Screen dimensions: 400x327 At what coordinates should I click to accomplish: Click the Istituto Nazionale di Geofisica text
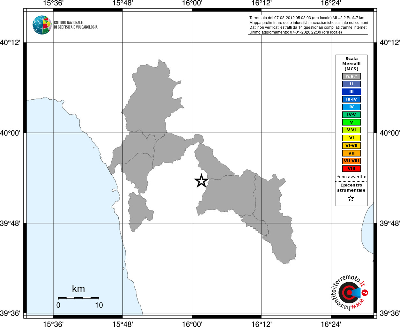[x=76, y=25]
